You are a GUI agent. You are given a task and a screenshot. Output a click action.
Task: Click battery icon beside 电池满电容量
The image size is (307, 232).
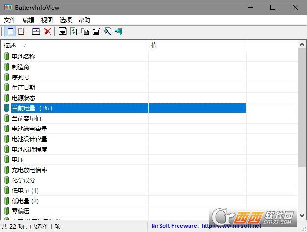pyautogui.click(x=7, y=129)
